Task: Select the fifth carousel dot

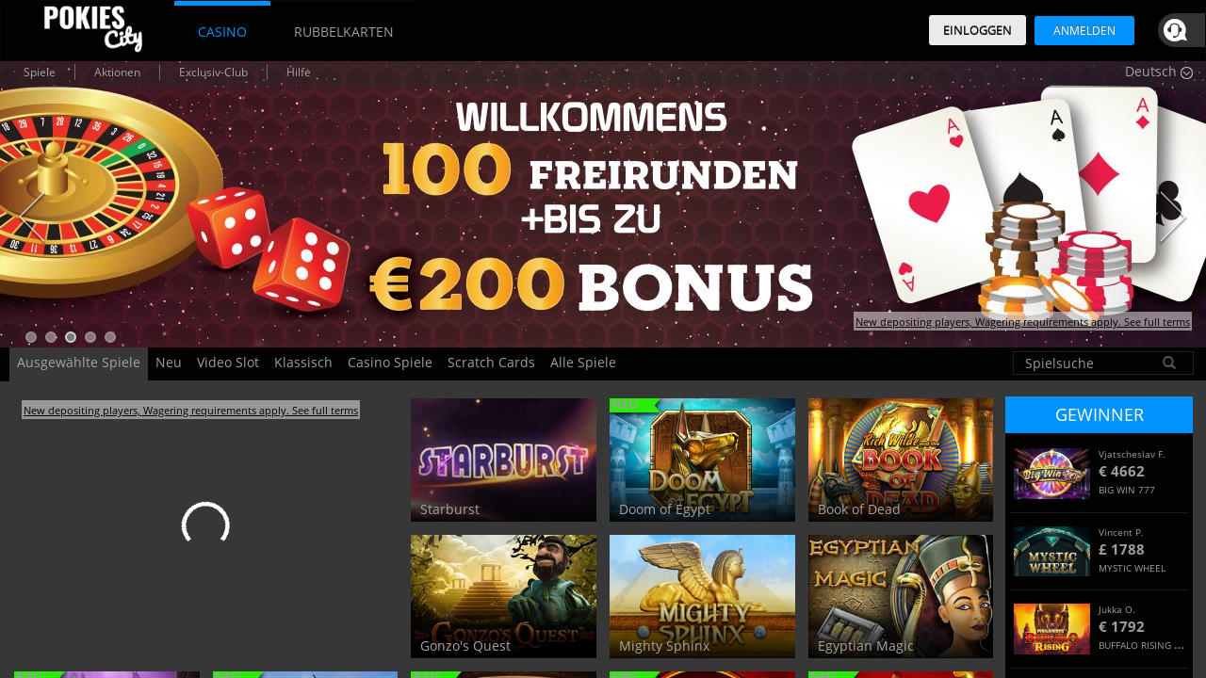Action: pos(110,337)
